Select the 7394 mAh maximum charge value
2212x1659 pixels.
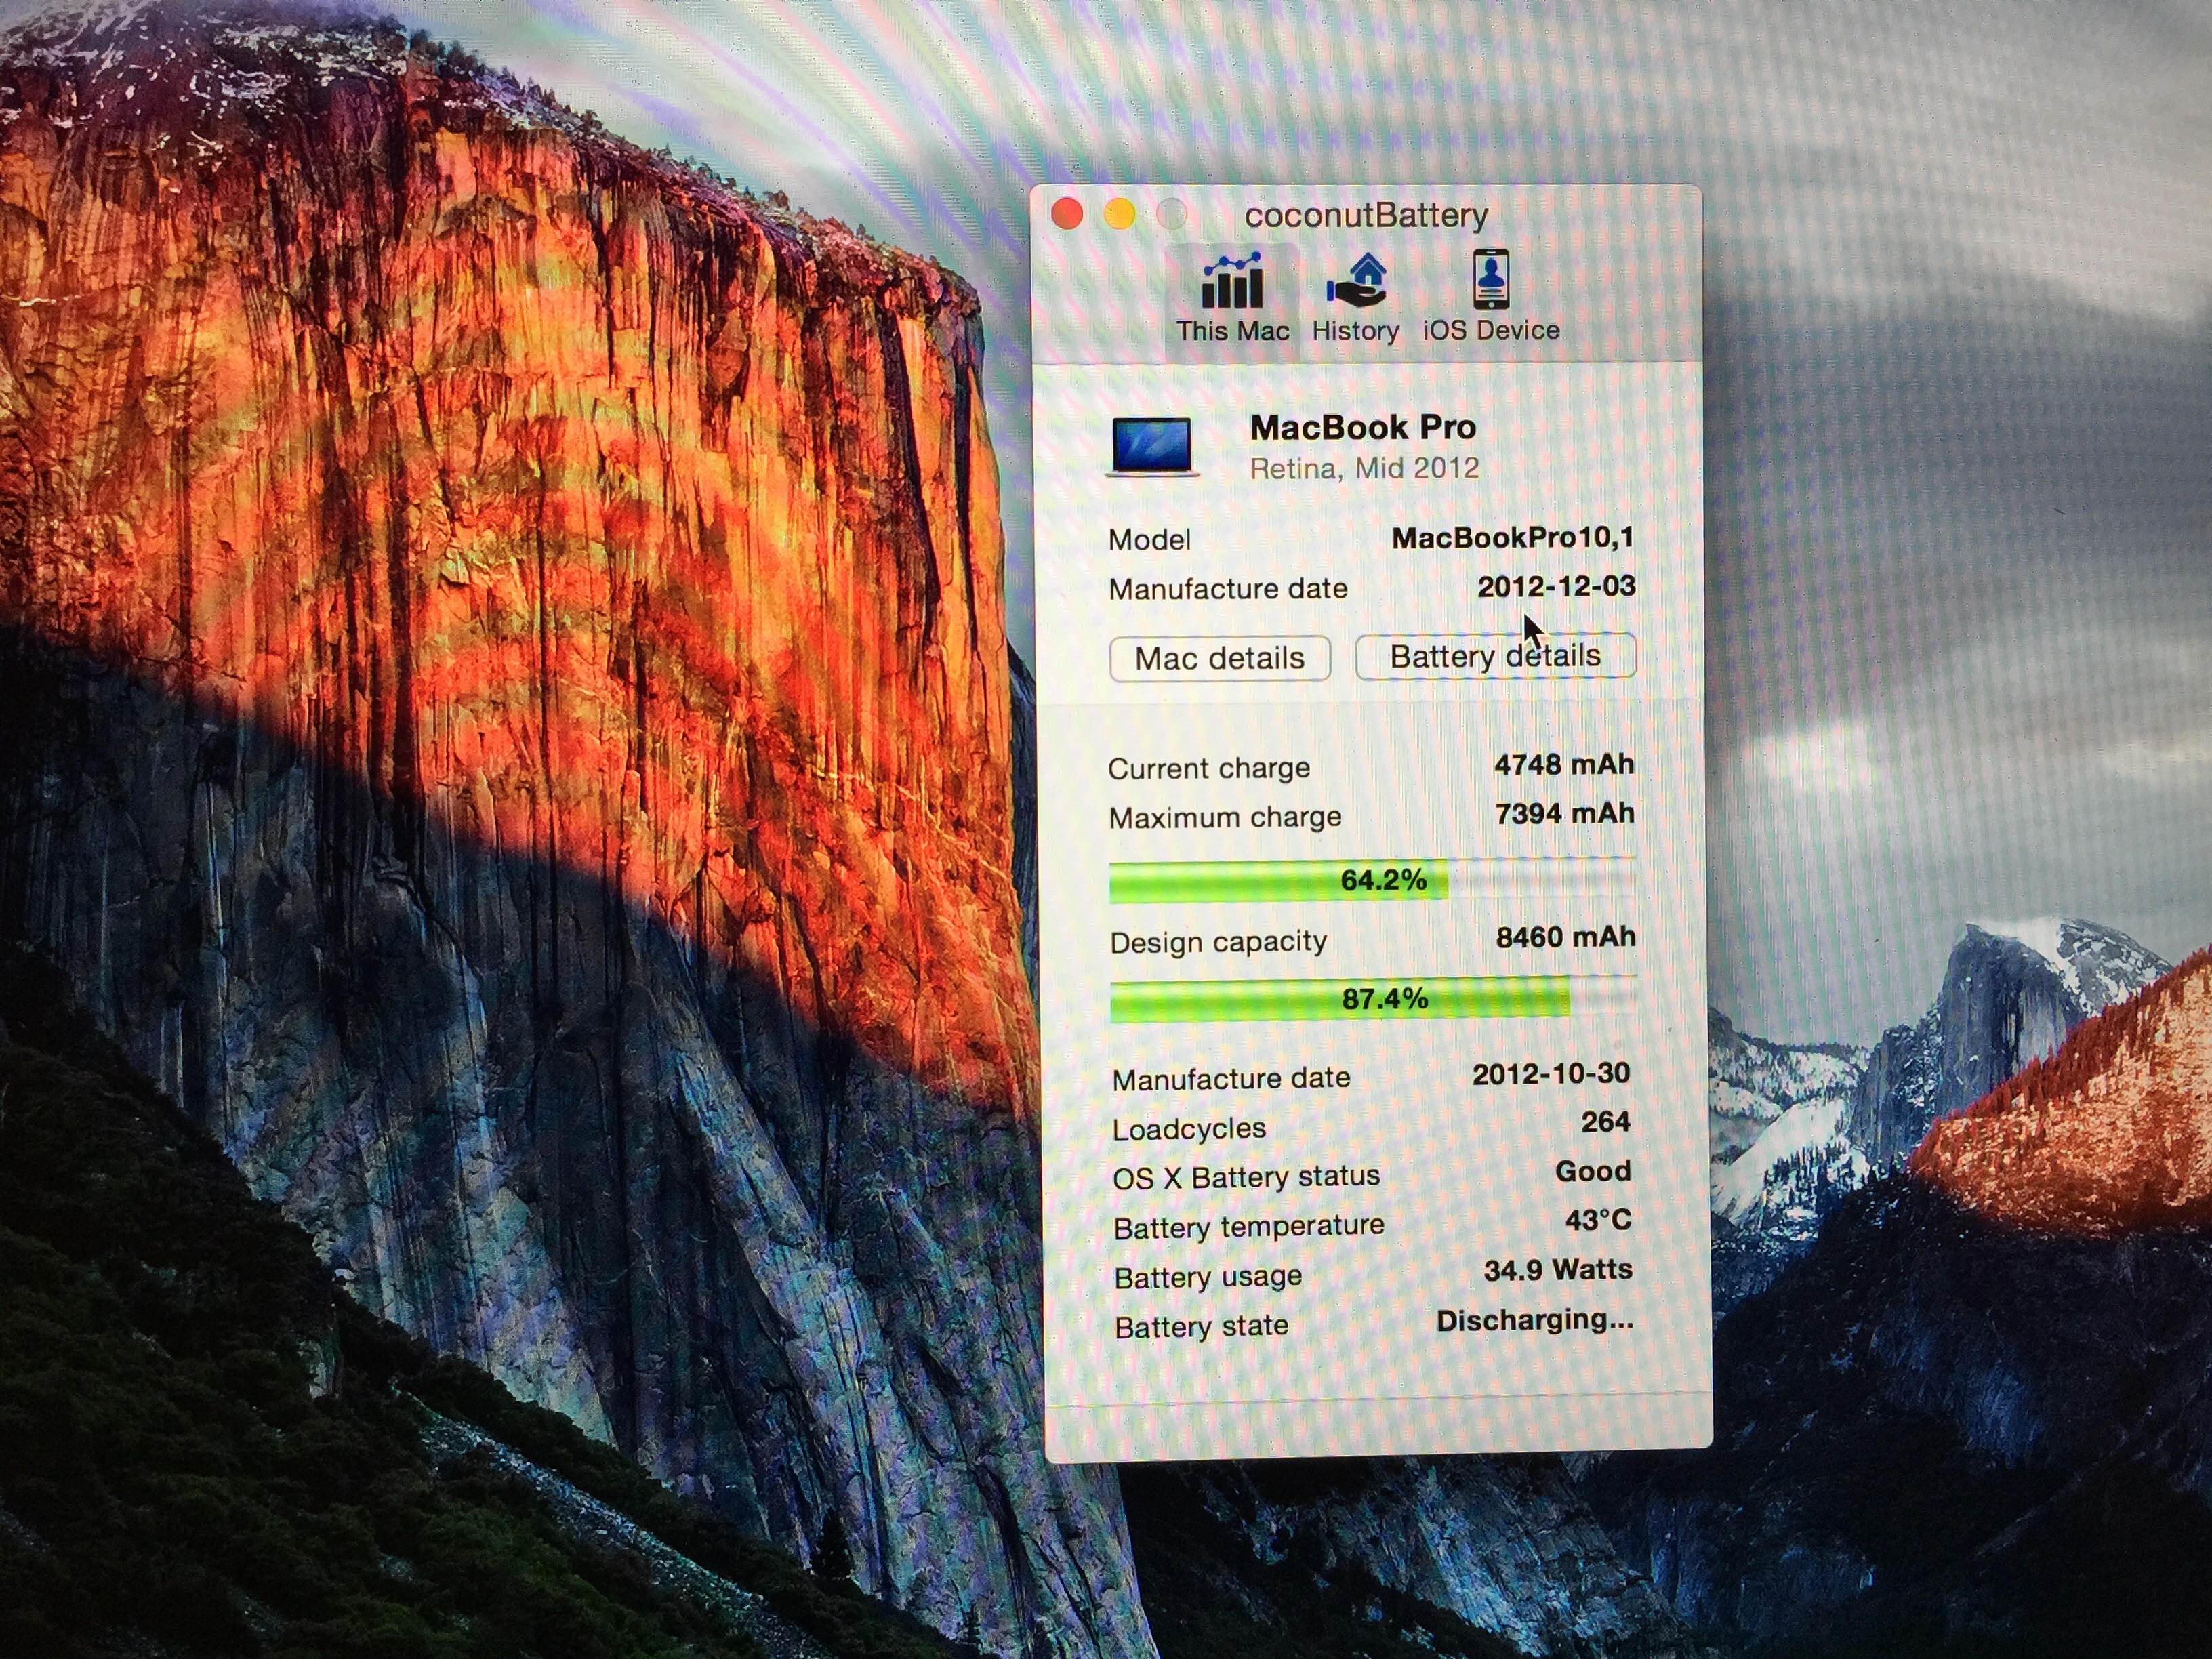(x=1565, y=814)
